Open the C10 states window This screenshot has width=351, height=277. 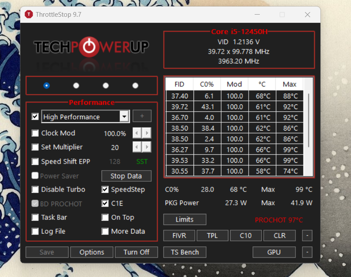point(246,235)
